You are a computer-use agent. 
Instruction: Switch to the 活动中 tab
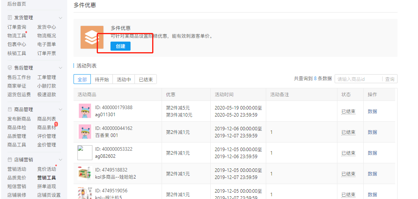124,79
